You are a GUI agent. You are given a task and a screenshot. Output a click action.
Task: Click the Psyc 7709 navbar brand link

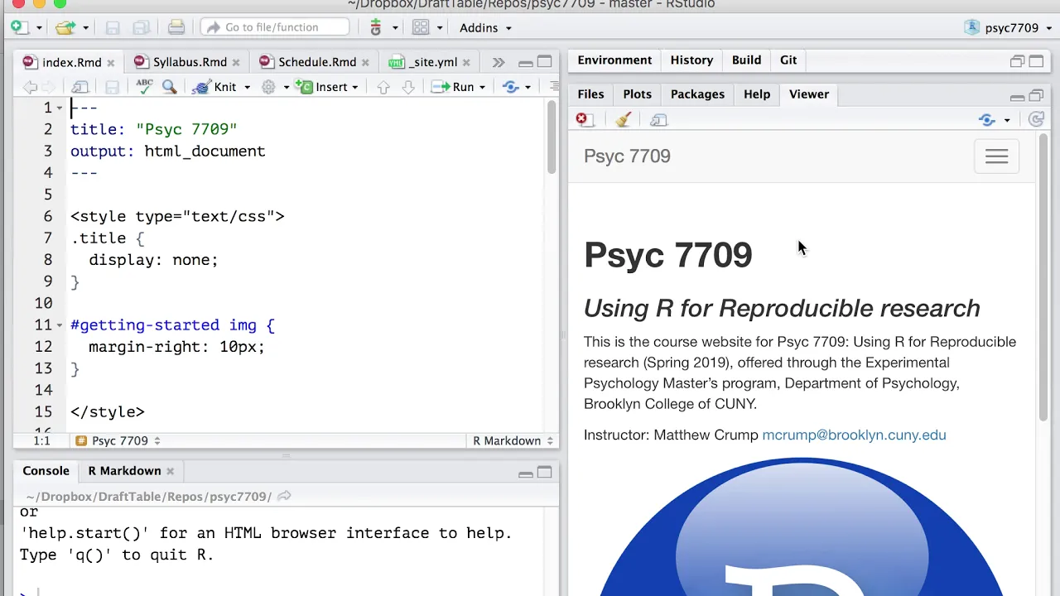point(627,156)
